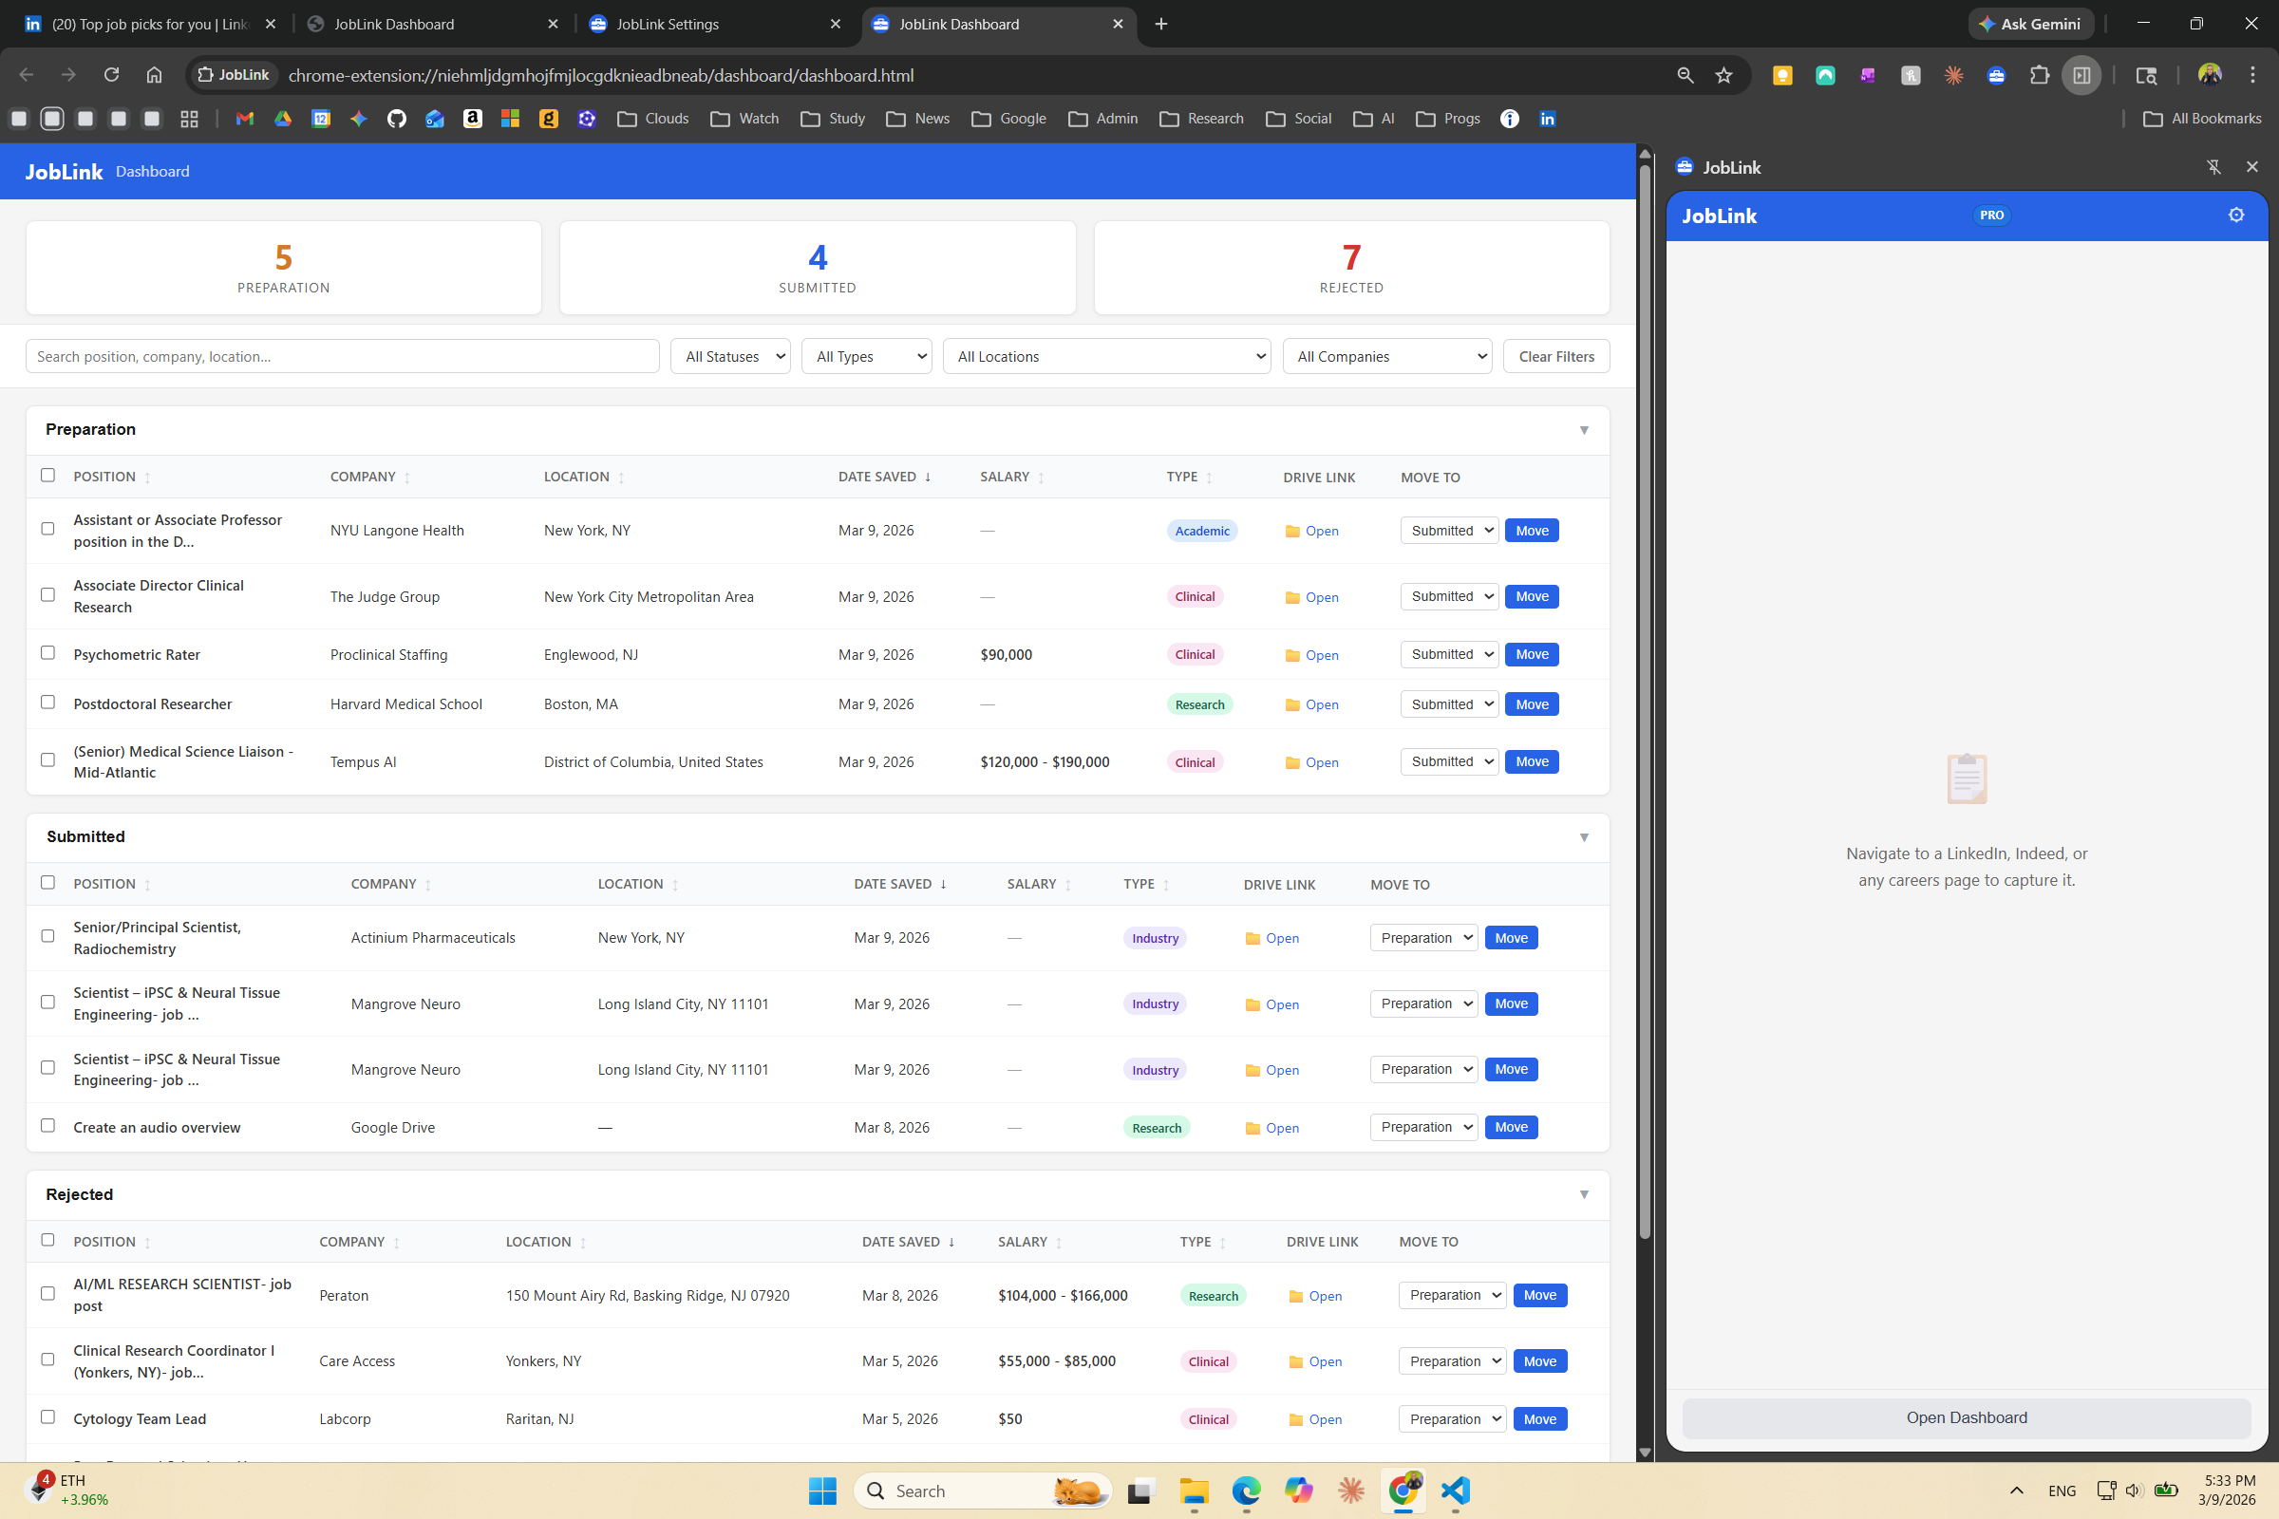Image resolution: width=2279 pixels, height=1519 pixels.
Task: Open the Study bookmarks folder
Action: click(833, 118)
